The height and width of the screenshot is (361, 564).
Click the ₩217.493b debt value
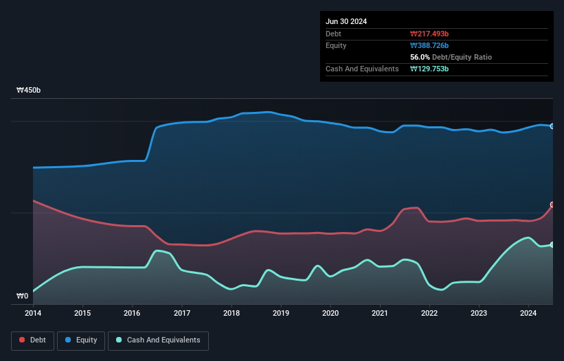[x=429, y=34]
